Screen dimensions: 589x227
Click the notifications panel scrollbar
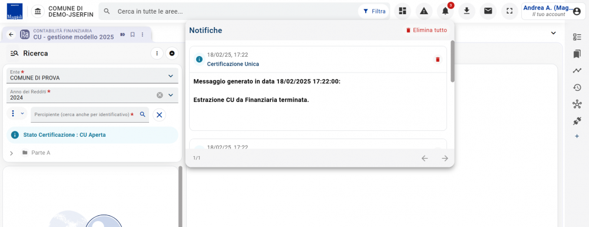tap(452, 61)
